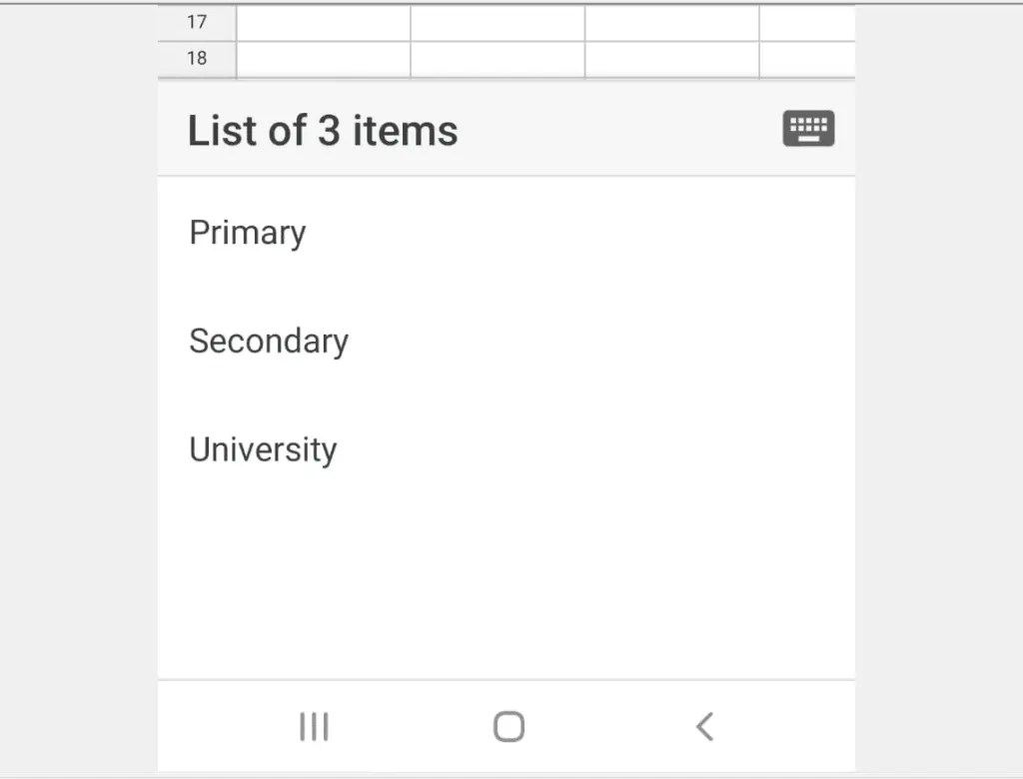The width and height of the screenshot is (1023, 779).
Task: Click the first cell in row 18
Action: coord(322,58)
